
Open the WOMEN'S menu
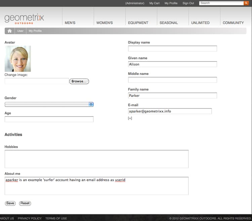tap(104, 23)
